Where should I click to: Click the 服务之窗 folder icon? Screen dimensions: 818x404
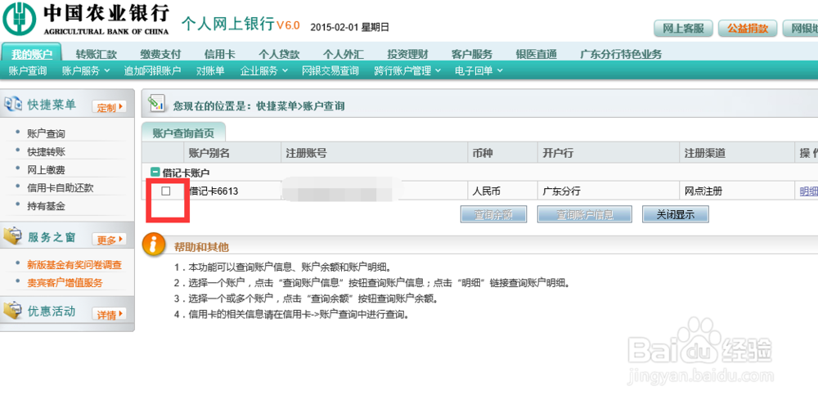click(13, 237)
